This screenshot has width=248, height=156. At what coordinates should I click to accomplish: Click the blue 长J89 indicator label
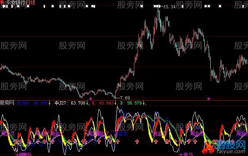click(x=32, y=103)
